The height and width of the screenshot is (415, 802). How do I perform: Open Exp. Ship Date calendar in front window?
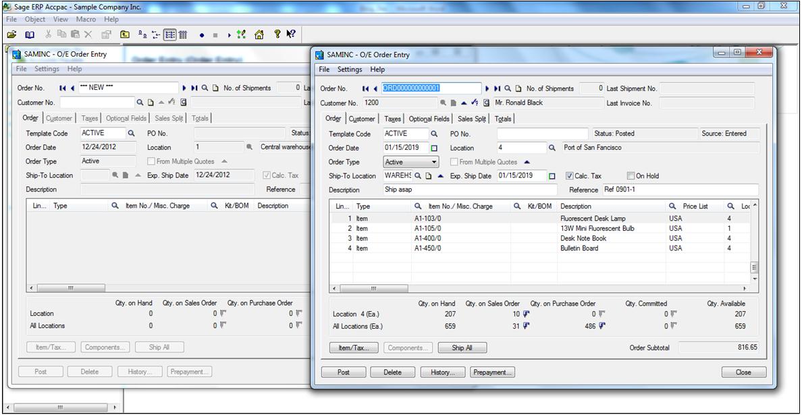tap(552, 176)
